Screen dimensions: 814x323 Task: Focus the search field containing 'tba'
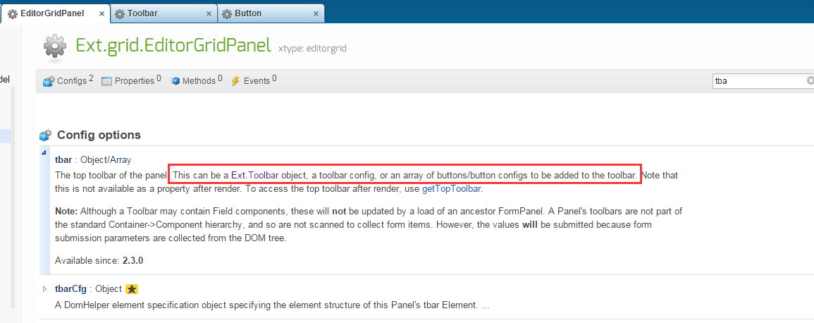tap(759, 81)
